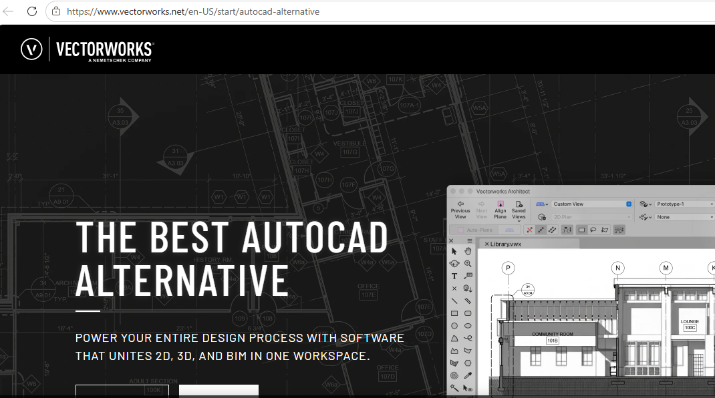Choose the Rectangle tool
The height and width of the screenshot is (398, 715).
pos(454,314)
